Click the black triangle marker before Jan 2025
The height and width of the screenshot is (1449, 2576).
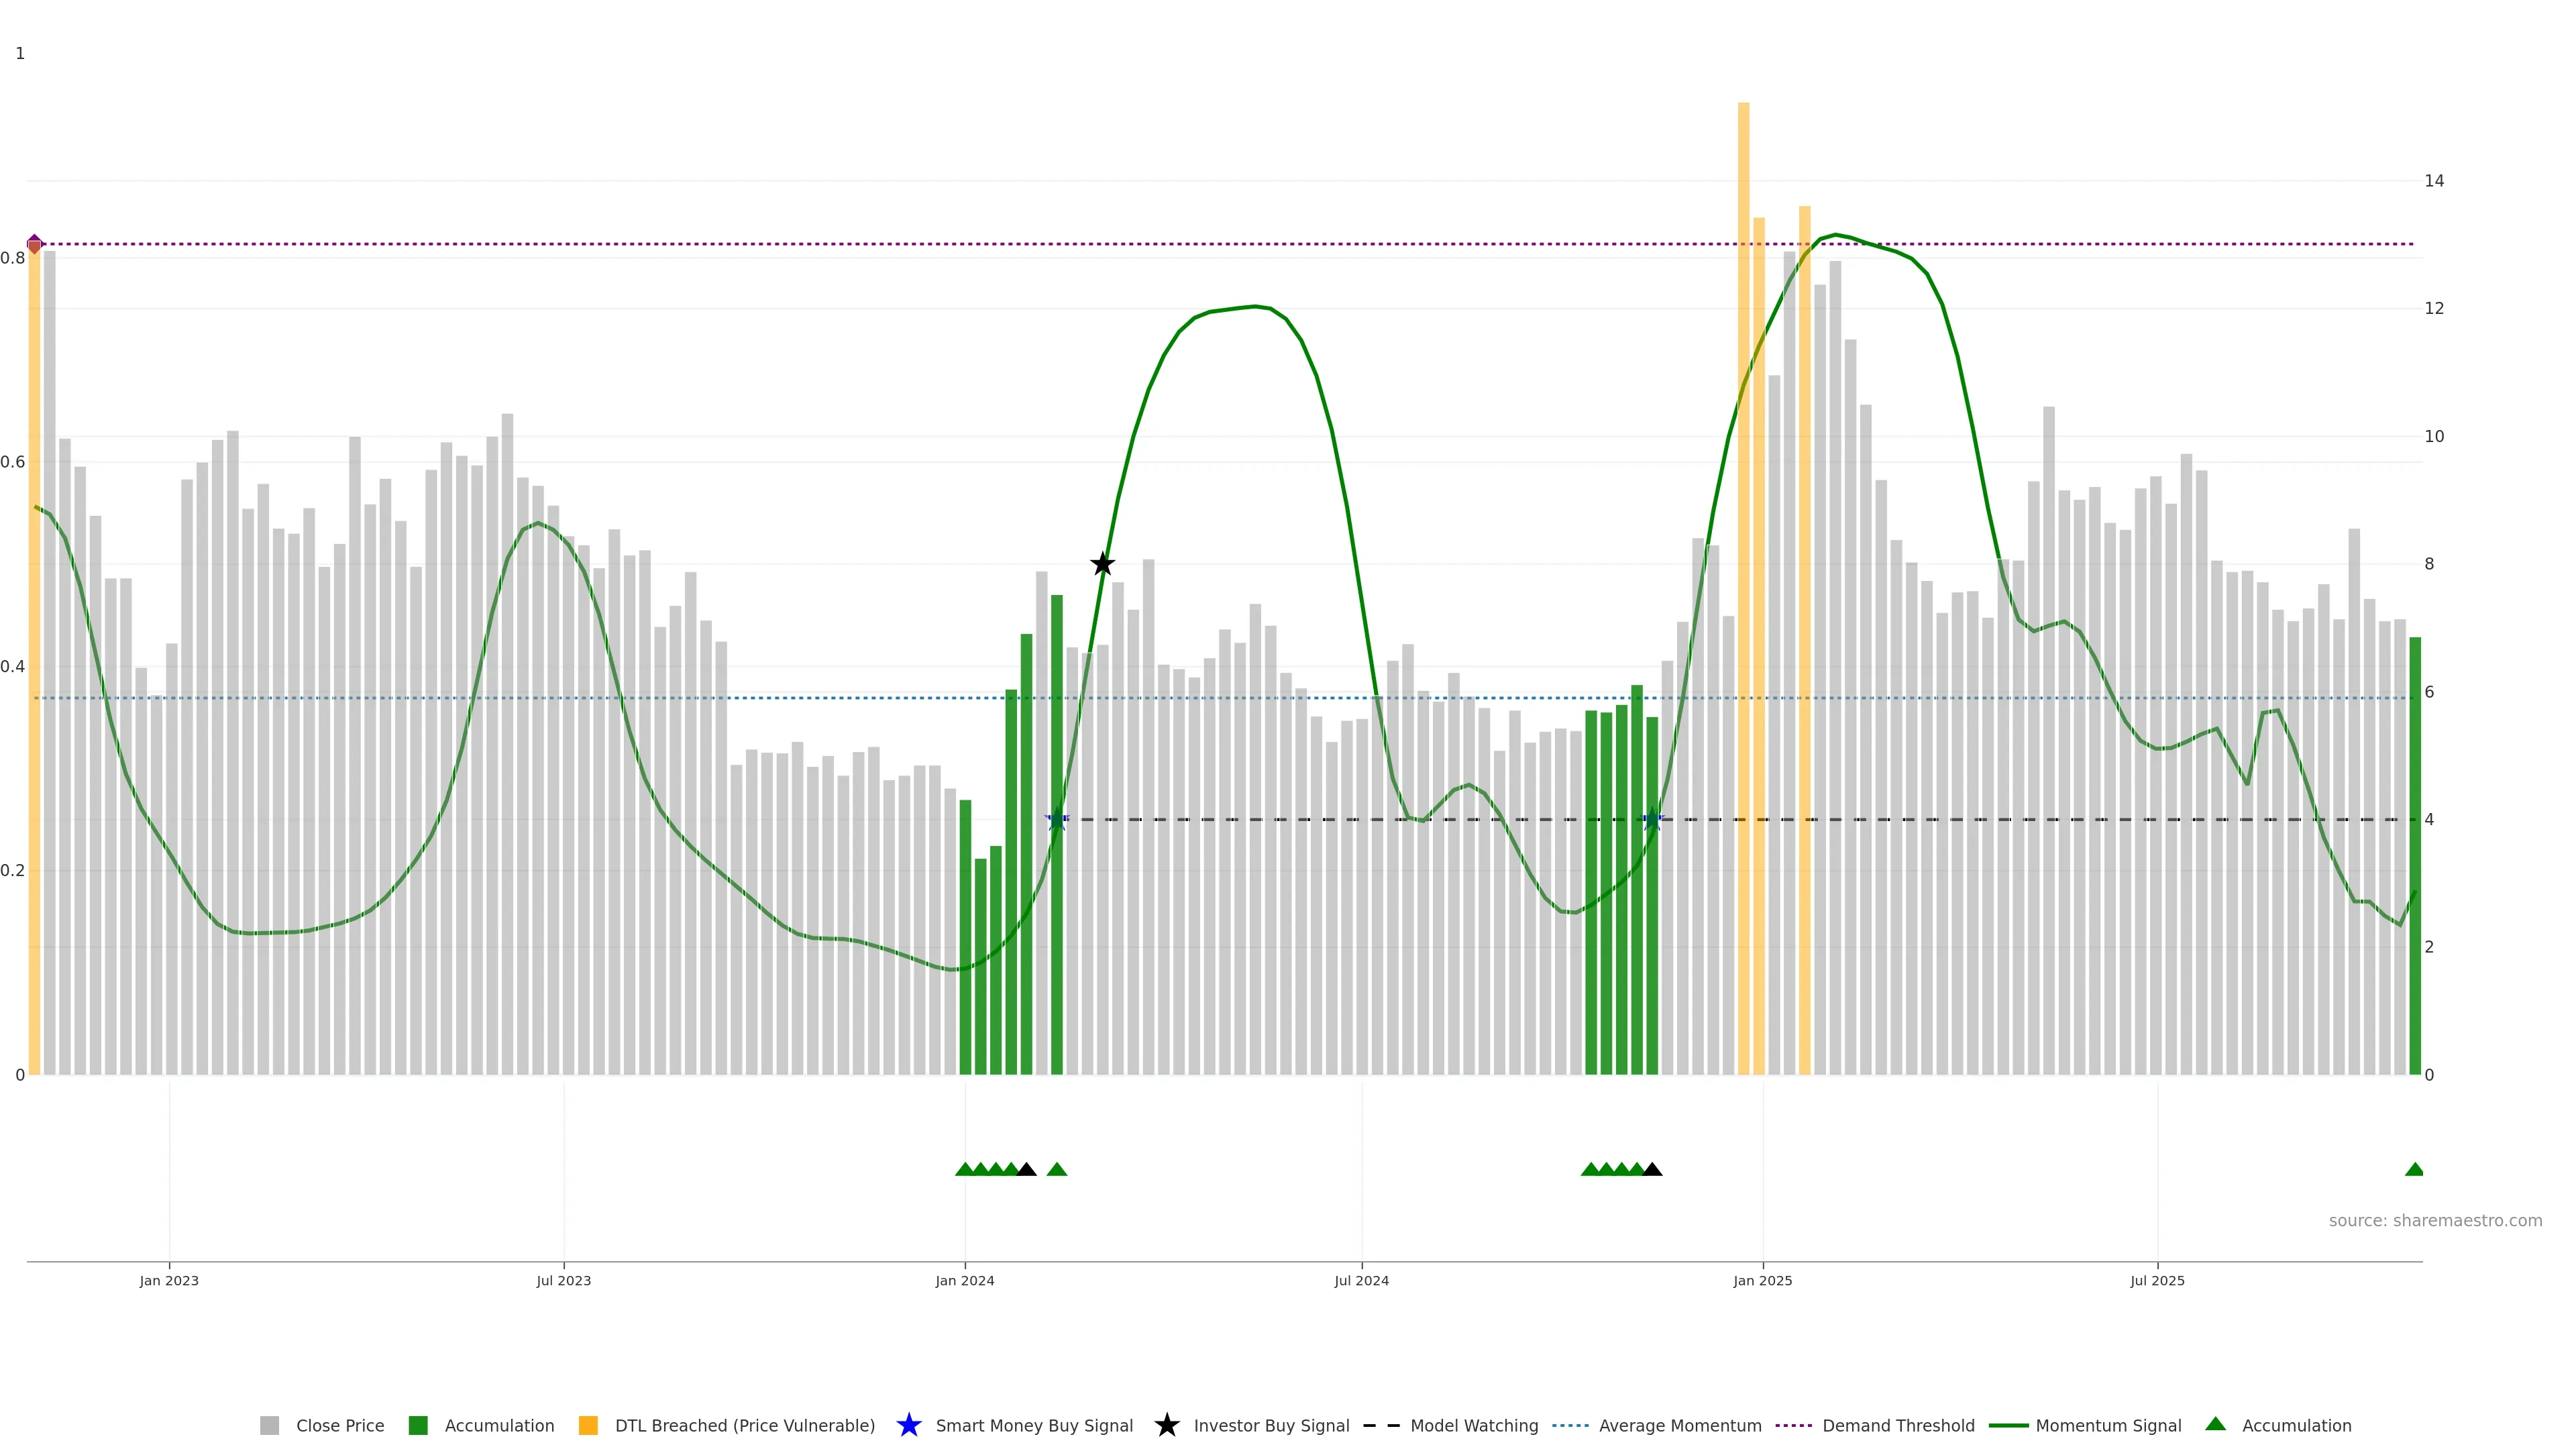1652,1169
